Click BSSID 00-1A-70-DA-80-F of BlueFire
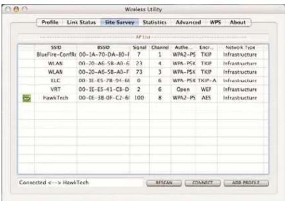Image resolution: width=285 pixels, height=201 pixels. click(x=104, y=54)
